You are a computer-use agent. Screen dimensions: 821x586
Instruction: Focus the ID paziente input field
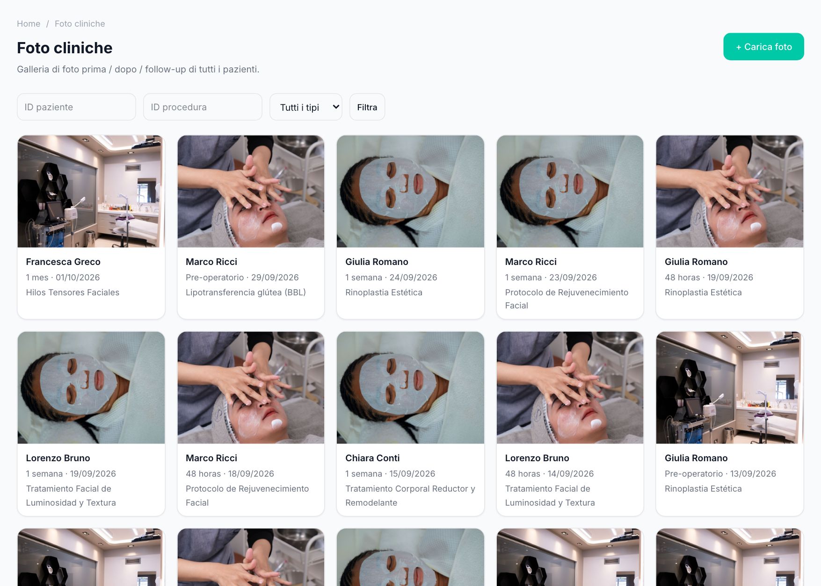76,107
